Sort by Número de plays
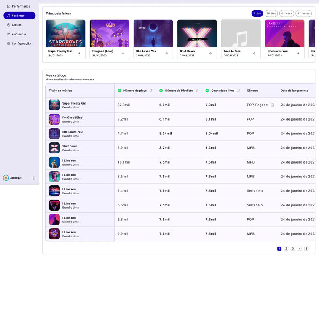 click(x=151, y=91)
